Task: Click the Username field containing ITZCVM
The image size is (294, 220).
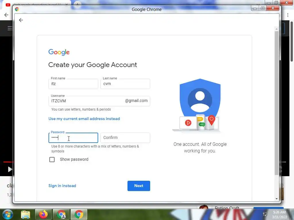Action: [x=99, y=101]
